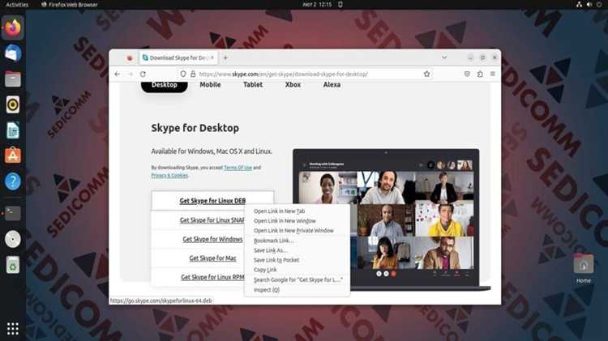This screenshot has width=608, height=341.
Task: Switch to the Tablet tab
Action: [253, 84]
